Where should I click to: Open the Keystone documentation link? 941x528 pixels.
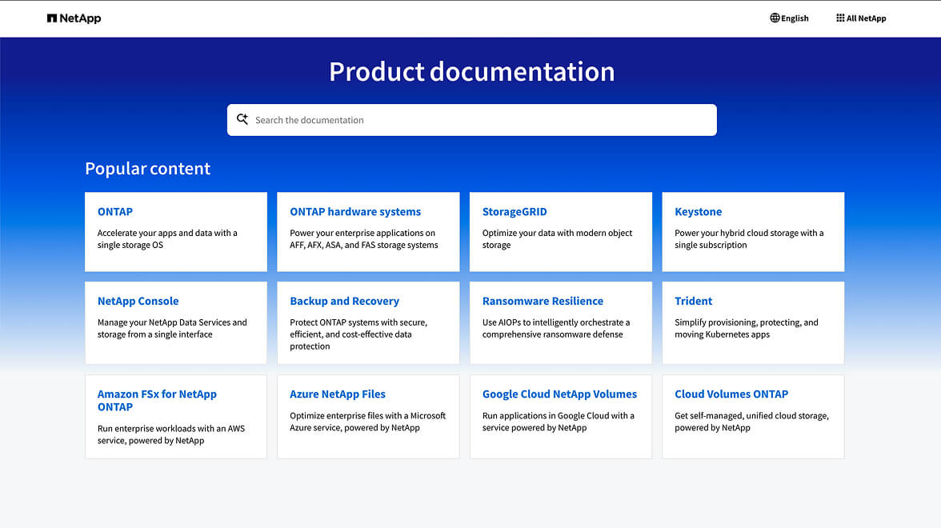[x=698, y=212]
